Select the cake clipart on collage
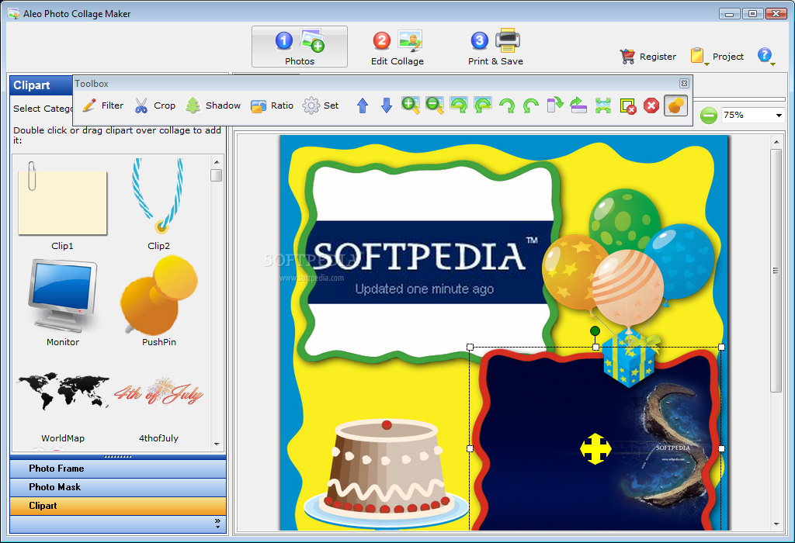This screenshot has height=543, width=795. click(x=387, y=474)
